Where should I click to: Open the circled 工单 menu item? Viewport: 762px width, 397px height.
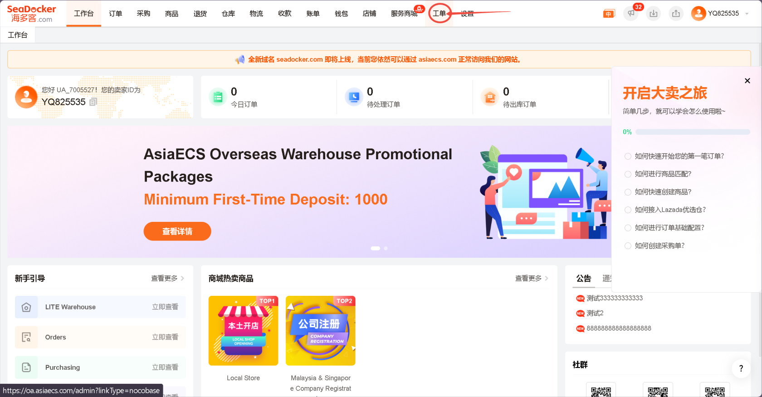pyautogui.click(x=439, y=14)
